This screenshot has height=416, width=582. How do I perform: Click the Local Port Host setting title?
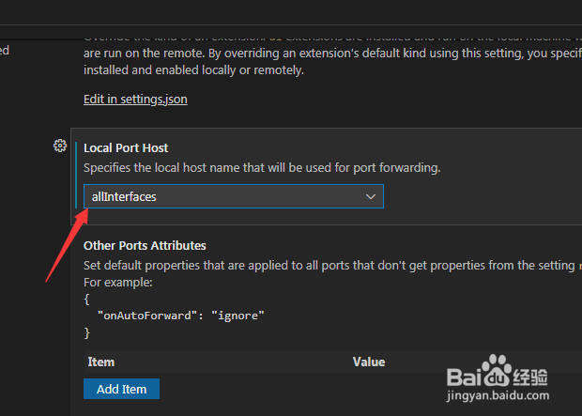[126, 147]
